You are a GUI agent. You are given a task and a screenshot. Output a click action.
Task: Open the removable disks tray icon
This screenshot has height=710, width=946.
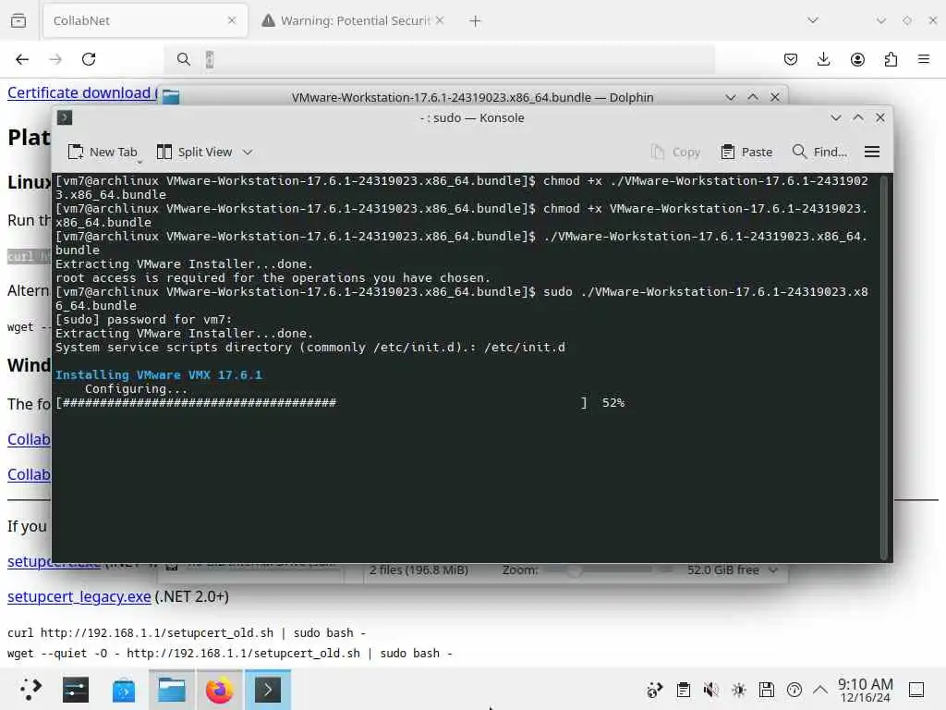point(766,690)
